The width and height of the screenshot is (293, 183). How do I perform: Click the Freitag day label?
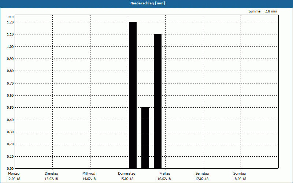pyautogui.click(x=164, y=173)
